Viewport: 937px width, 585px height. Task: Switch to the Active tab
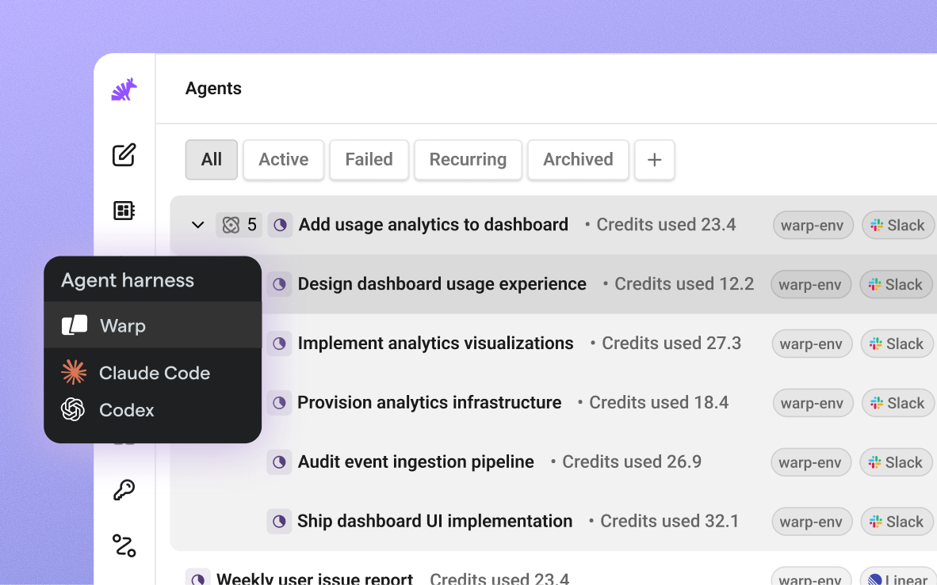tap(284, 159)
